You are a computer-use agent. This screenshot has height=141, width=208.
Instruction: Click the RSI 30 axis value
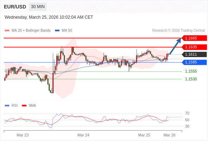(187, 126)
